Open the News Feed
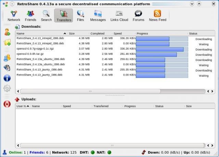219x157 pixels. (157, 16)
